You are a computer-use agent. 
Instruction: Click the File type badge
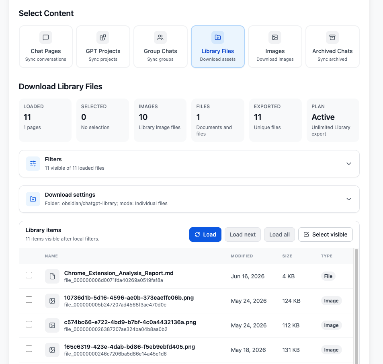[328, 276]
